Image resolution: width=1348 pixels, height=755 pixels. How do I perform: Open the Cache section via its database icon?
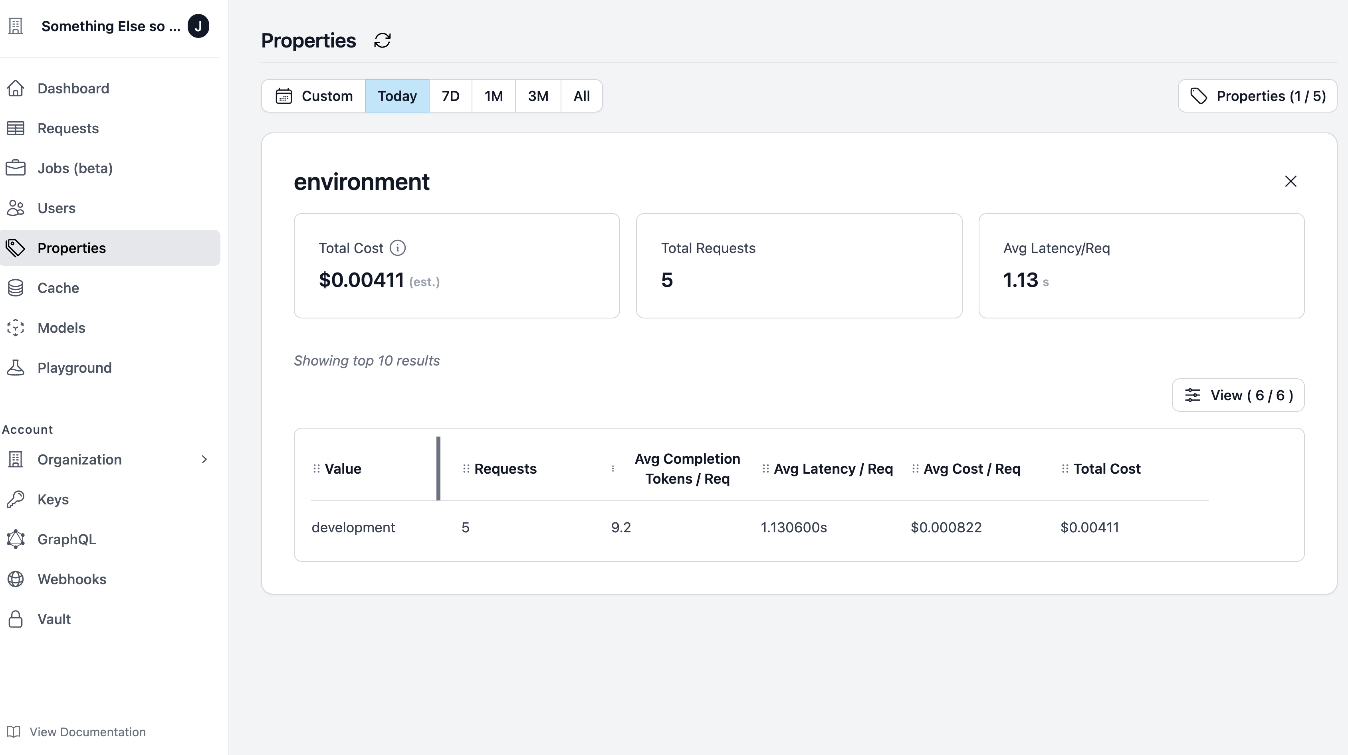[x=15, y=288]
